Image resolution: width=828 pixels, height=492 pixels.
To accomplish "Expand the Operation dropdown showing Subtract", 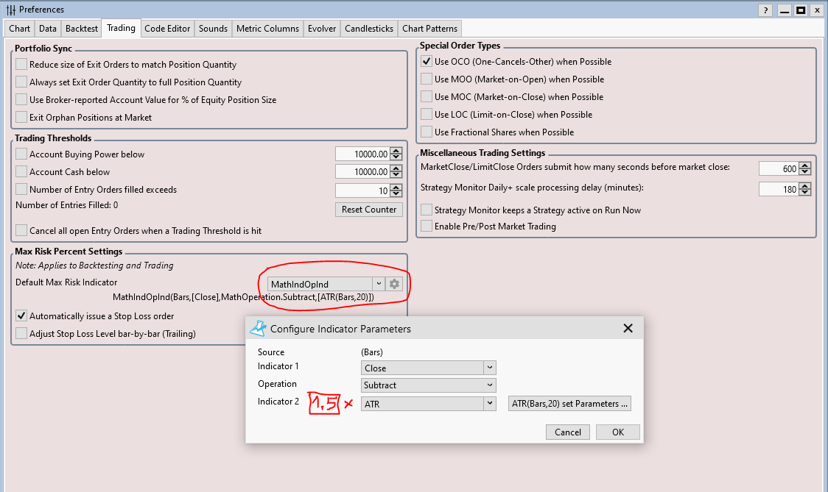I will point(489,385).
